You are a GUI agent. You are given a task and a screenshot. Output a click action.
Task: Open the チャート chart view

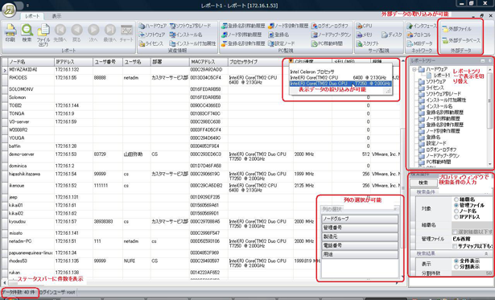[x=126, y=33]
